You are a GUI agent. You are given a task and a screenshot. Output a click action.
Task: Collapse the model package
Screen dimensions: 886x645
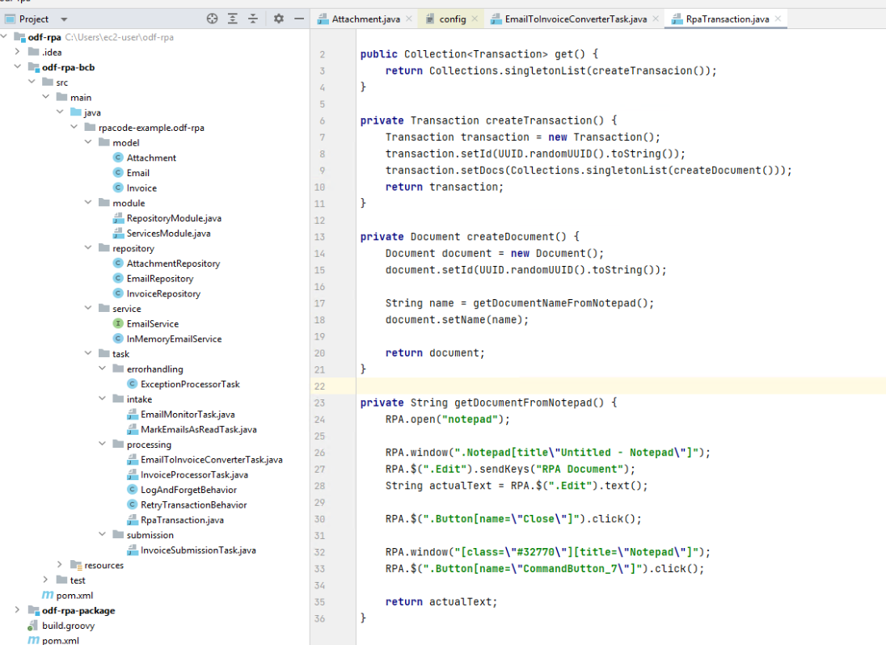pos(88,141)
